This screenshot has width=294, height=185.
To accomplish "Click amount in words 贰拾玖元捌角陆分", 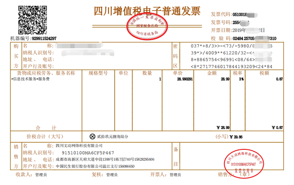I will click(113, 136).
